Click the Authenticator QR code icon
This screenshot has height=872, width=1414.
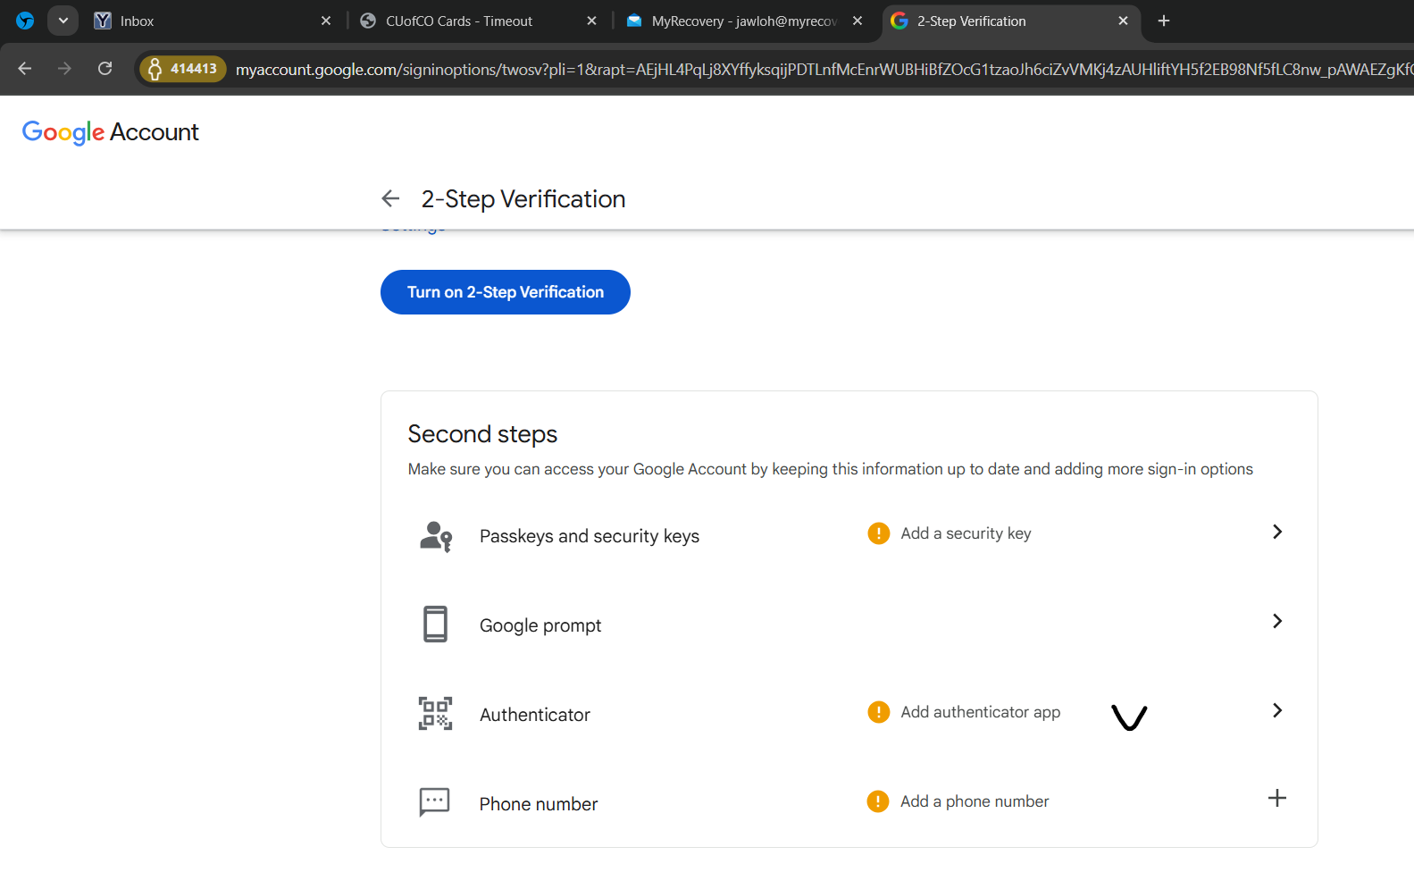coord(435,714)
